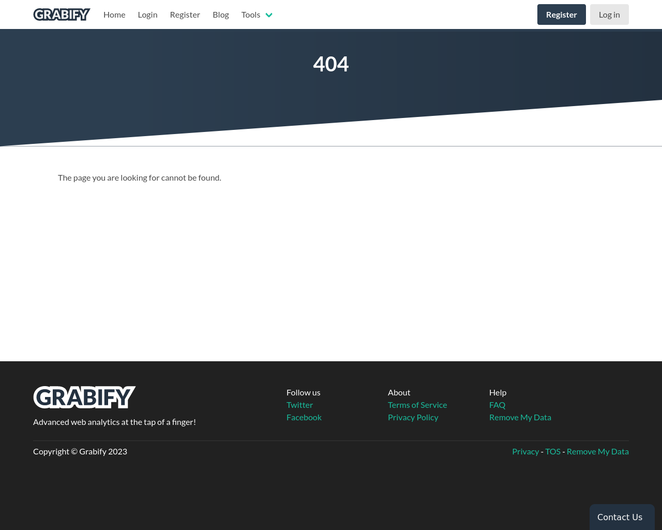The image size is (662, 530).
Task: Open the FAQ link under Help
Action: point(498,405)
